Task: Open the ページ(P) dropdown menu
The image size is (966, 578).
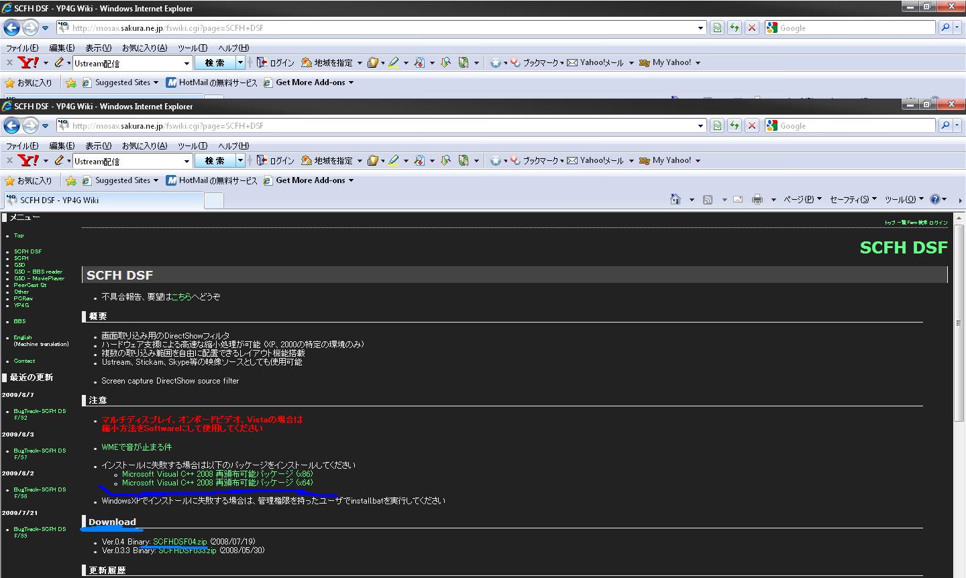Action: coord(803,200)
